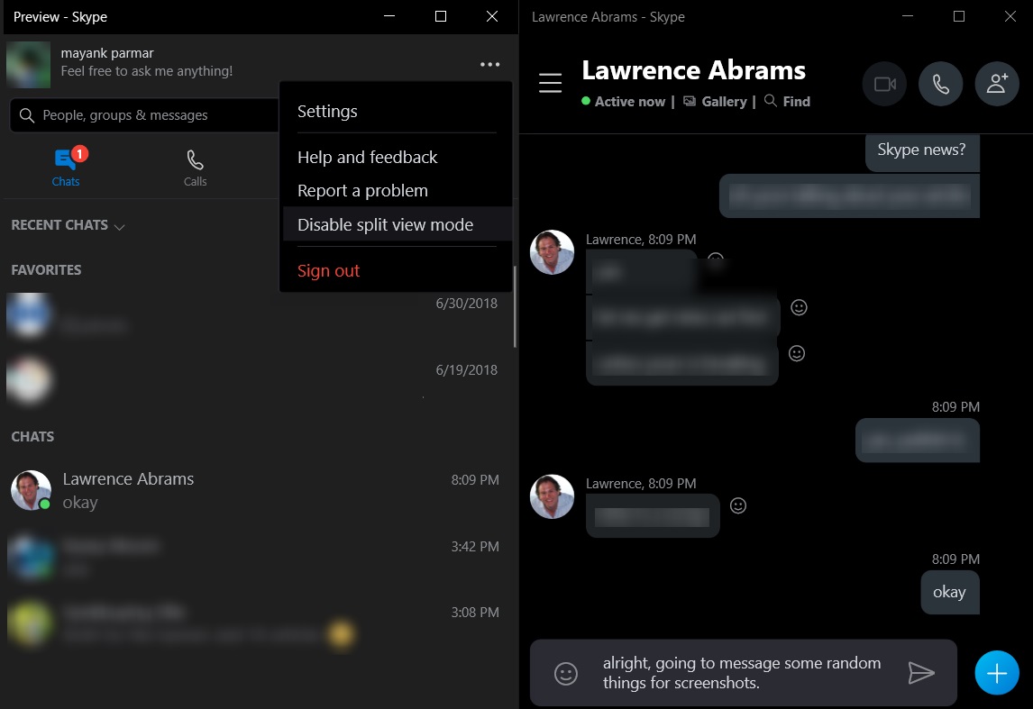1033x709 pixels.
Task: Minimize the Lawrence Abrams - Skype window
Action: point(907,16)
